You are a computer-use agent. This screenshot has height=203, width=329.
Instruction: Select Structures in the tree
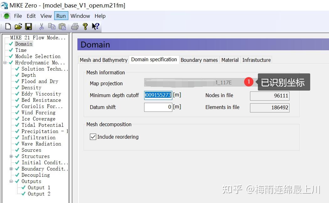pyautogui.click(x=35, y=156)
